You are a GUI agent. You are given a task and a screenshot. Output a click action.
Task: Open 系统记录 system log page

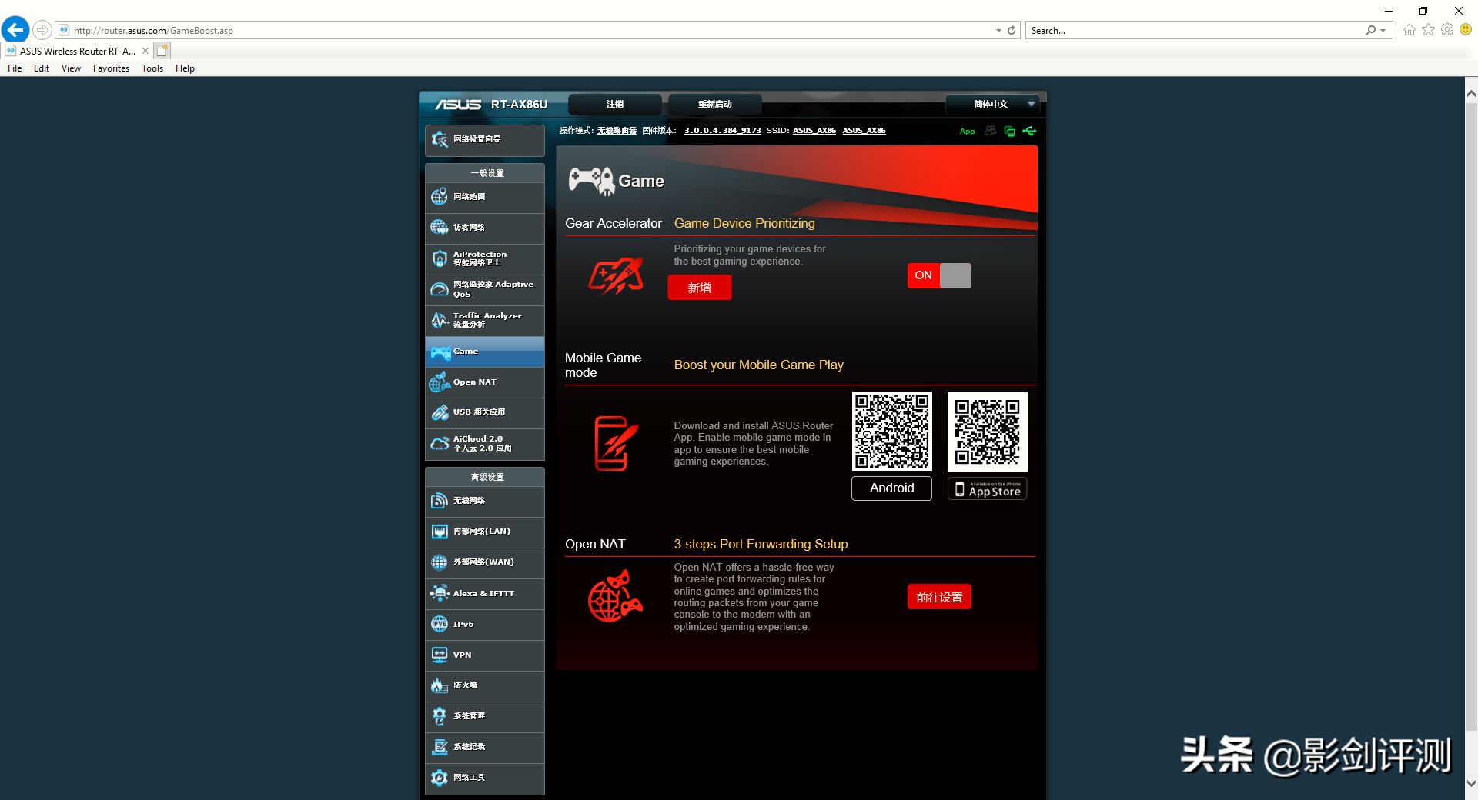click(484, 747)
